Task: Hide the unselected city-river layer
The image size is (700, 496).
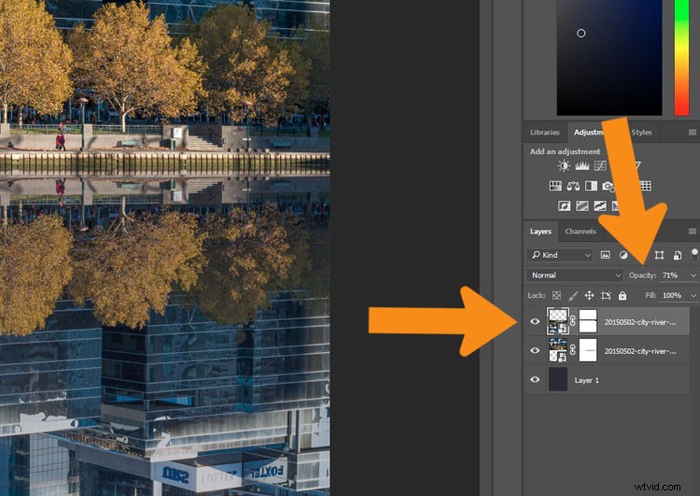Action: point(535,350)
